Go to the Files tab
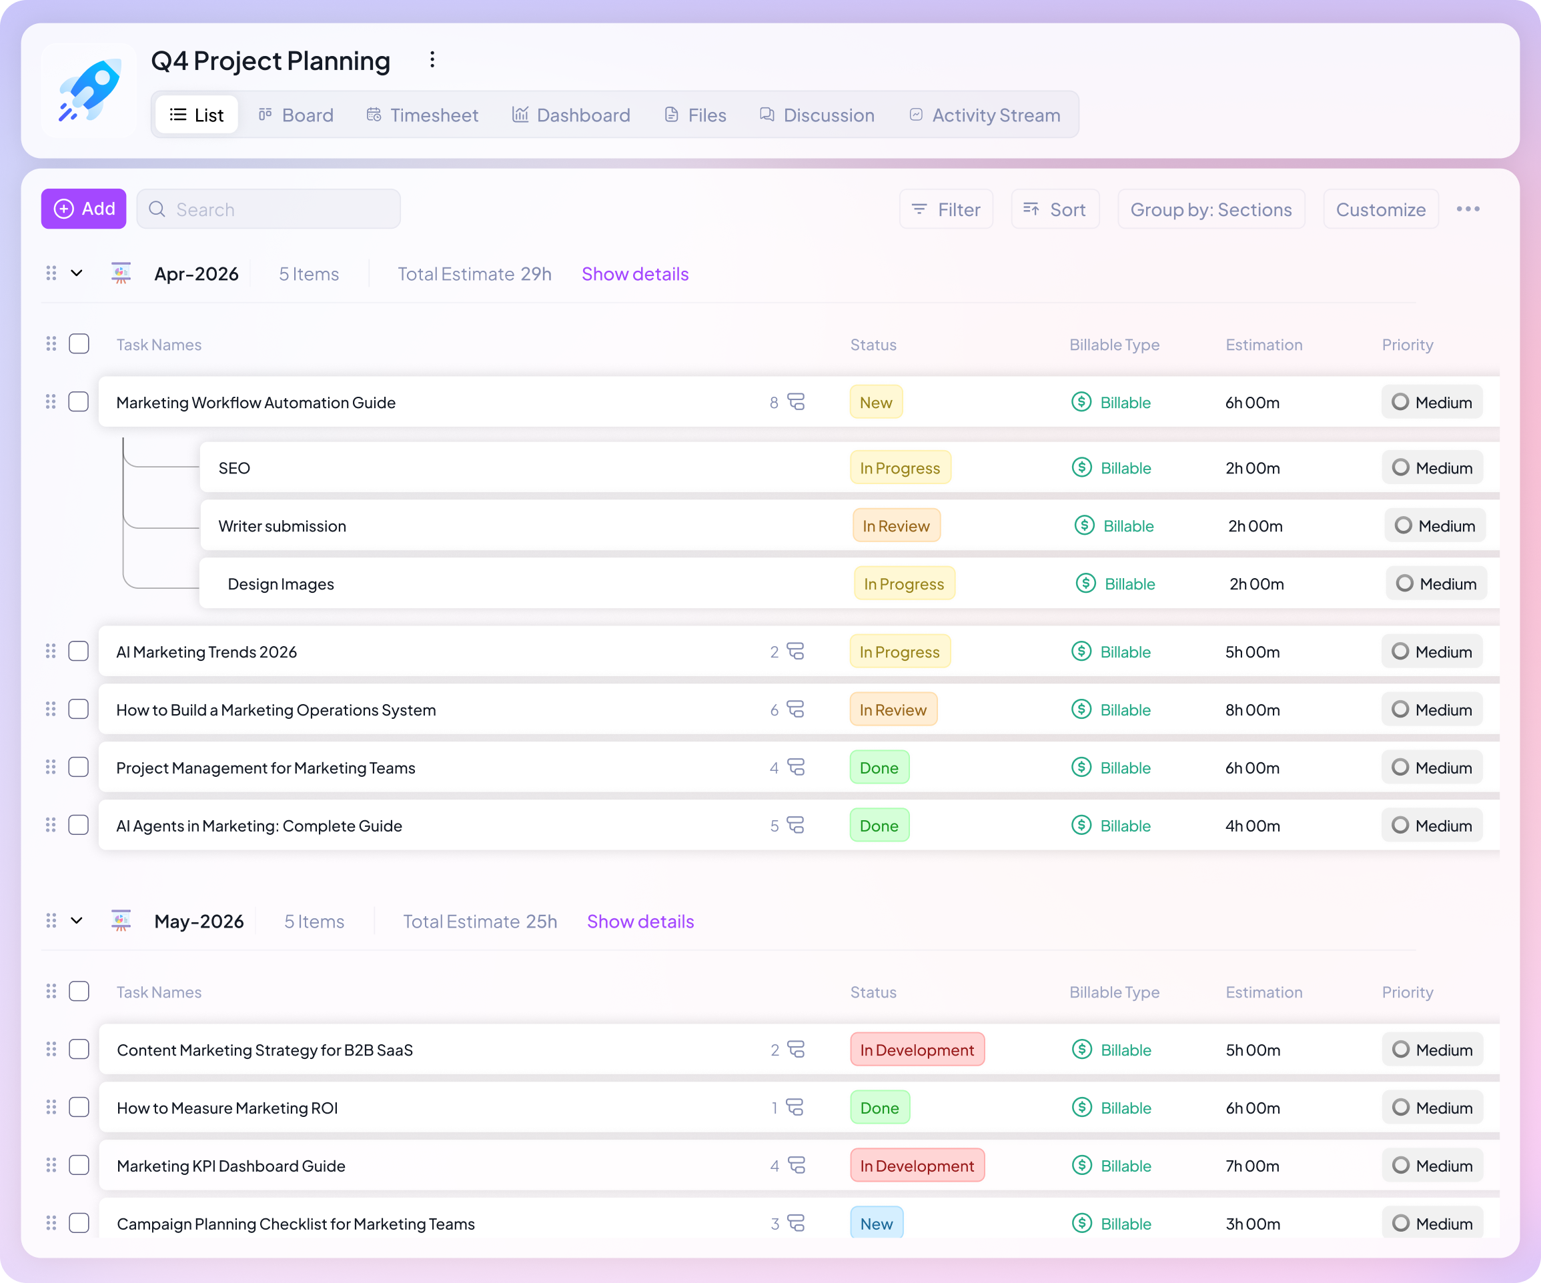The height and width of the screenshot is (1283, 1541). [696, 115]
